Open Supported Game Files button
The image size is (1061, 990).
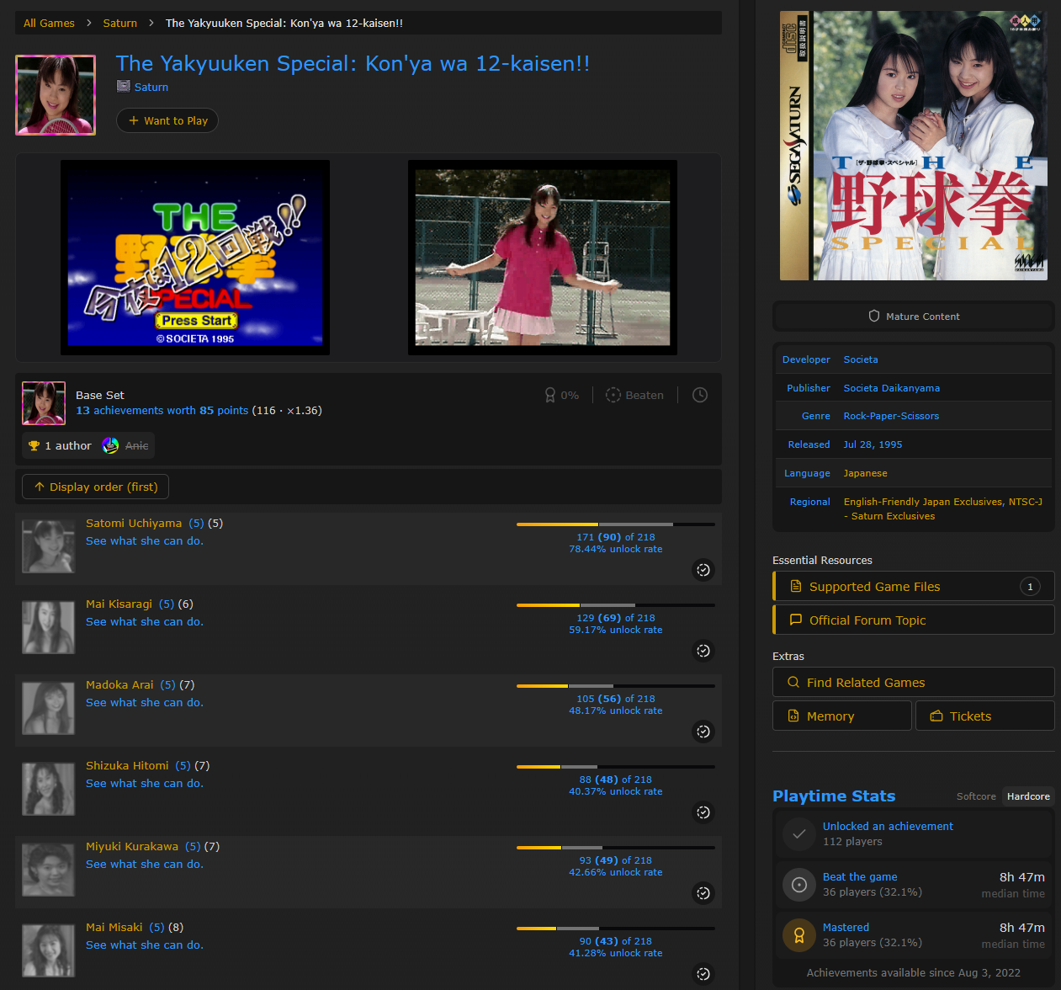point(914,586)
